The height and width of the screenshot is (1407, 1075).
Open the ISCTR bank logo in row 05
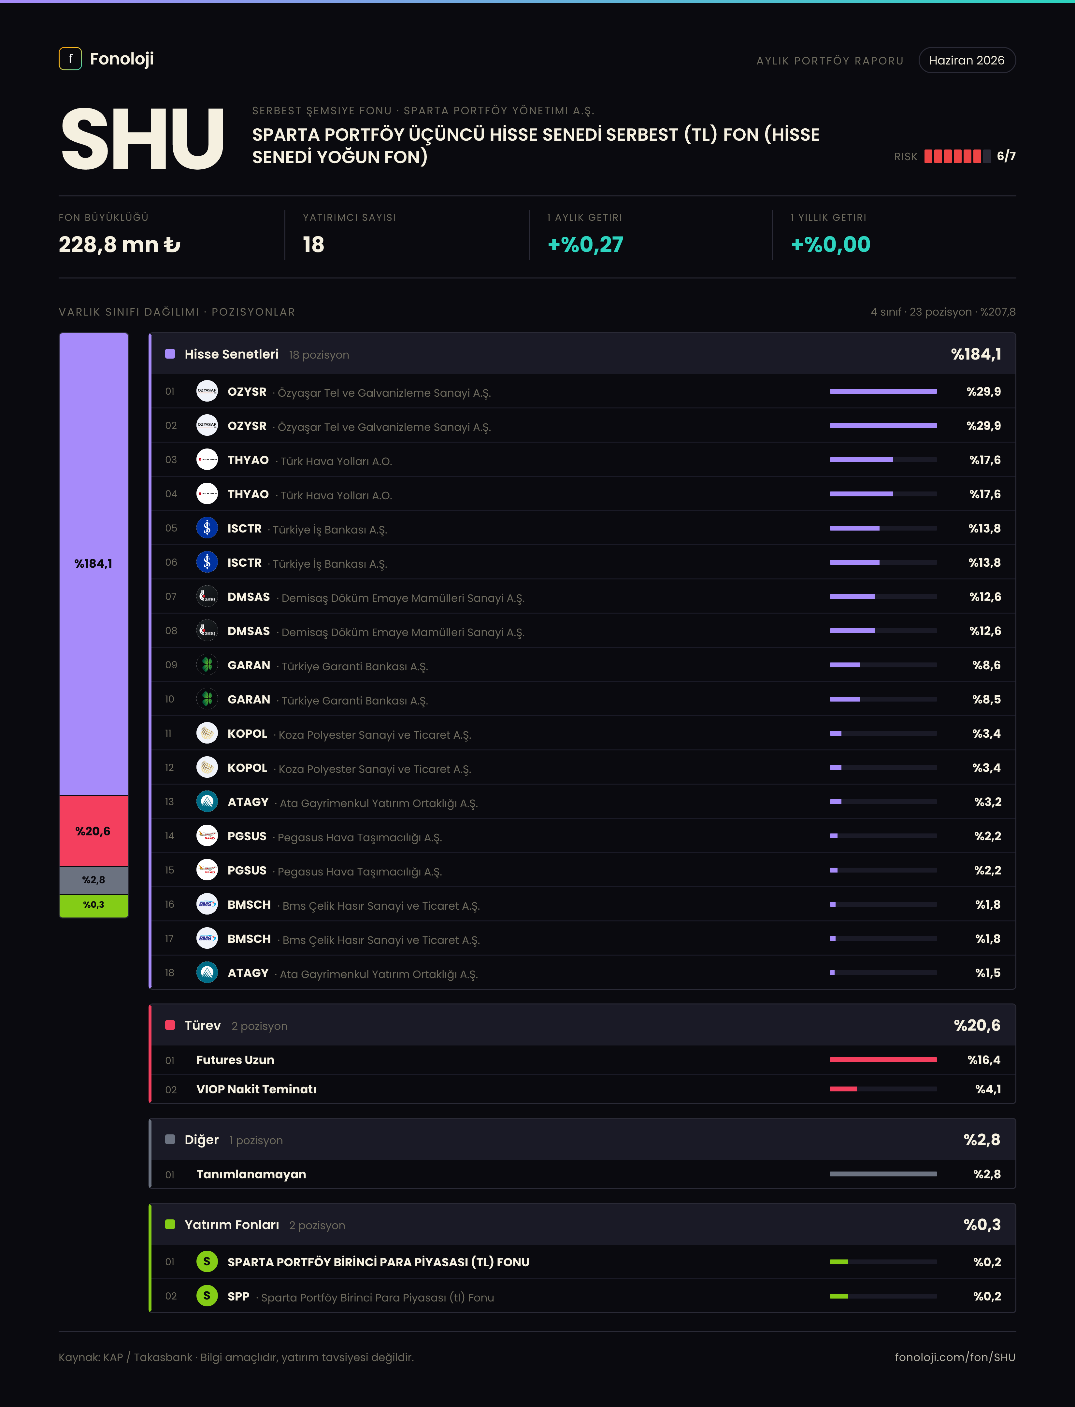tap(207, 528)
